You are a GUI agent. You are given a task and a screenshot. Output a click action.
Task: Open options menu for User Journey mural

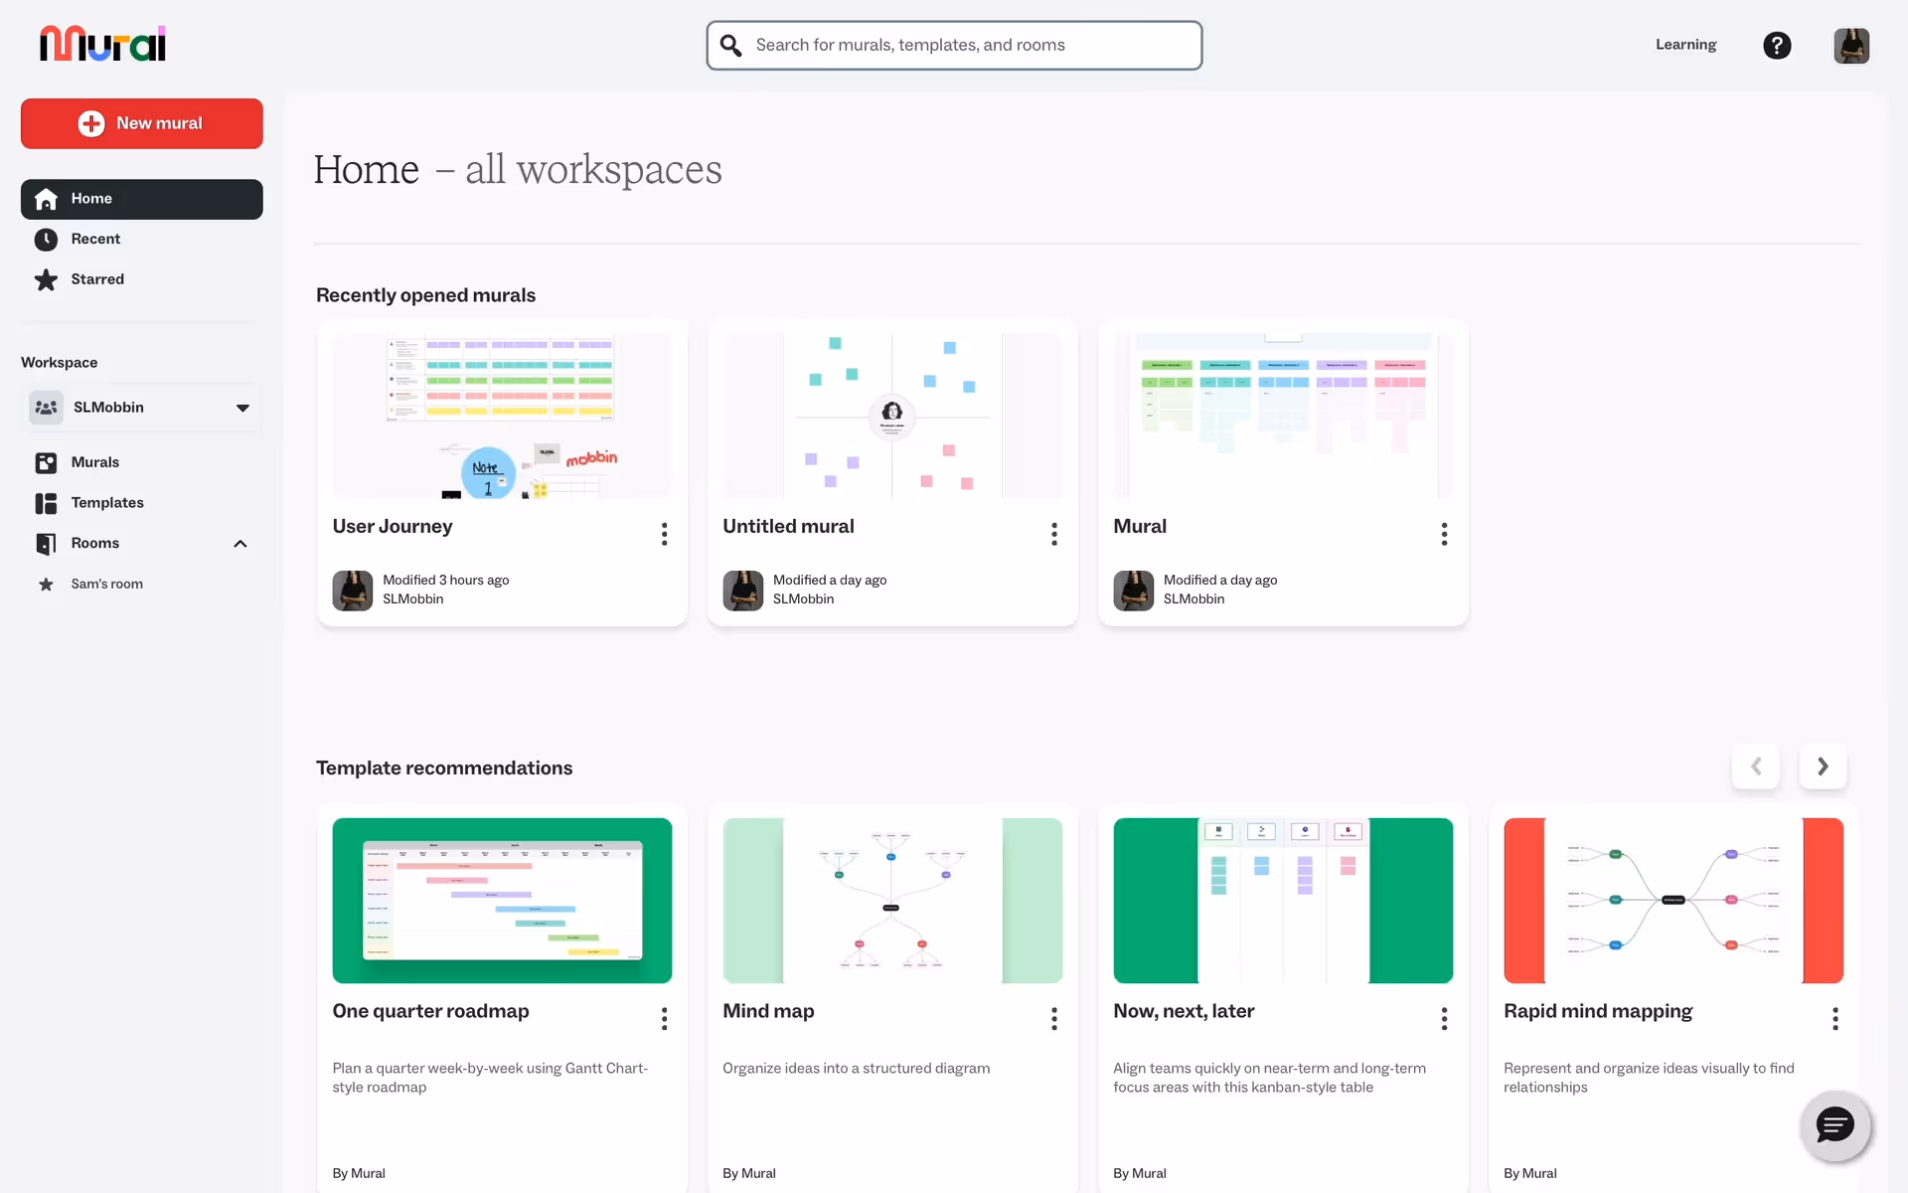pyautogui.click(x=664, y=534)
